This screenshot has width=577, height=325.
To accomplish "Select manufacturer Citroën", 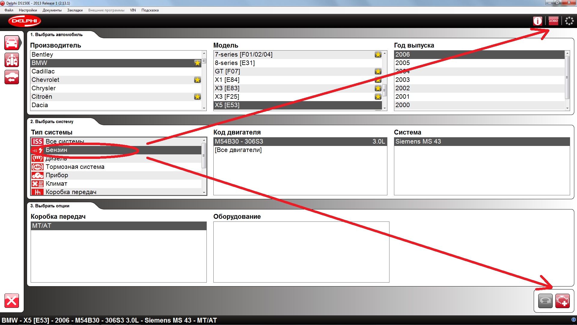I will pyautogui.click(x=116, y=97).
